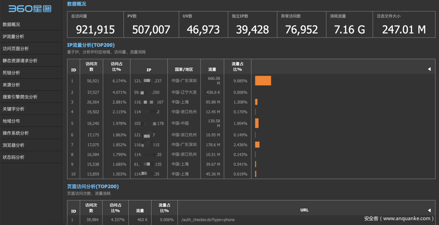Open 状态码分析 in sidebar

click(x=13, y=158)
